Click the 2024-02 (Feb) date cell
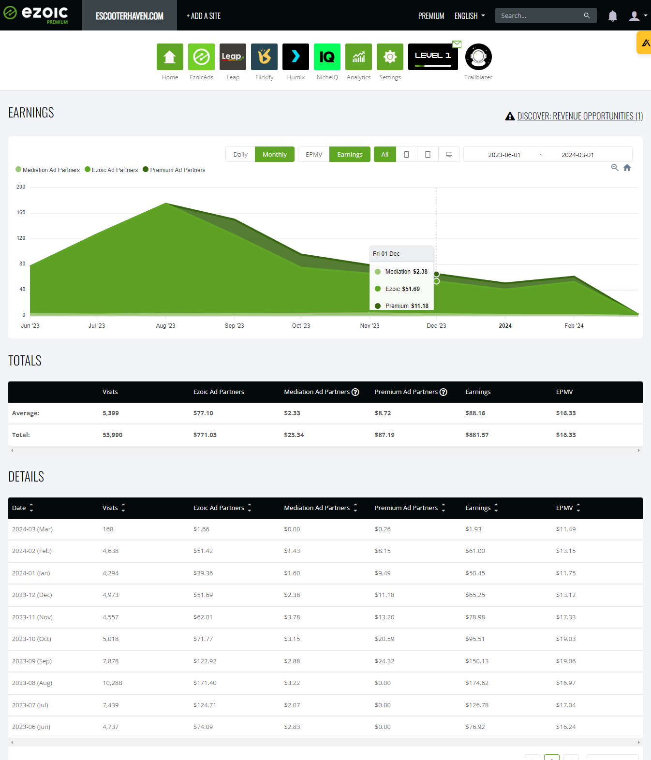651x760 pixels. [32, 551]
